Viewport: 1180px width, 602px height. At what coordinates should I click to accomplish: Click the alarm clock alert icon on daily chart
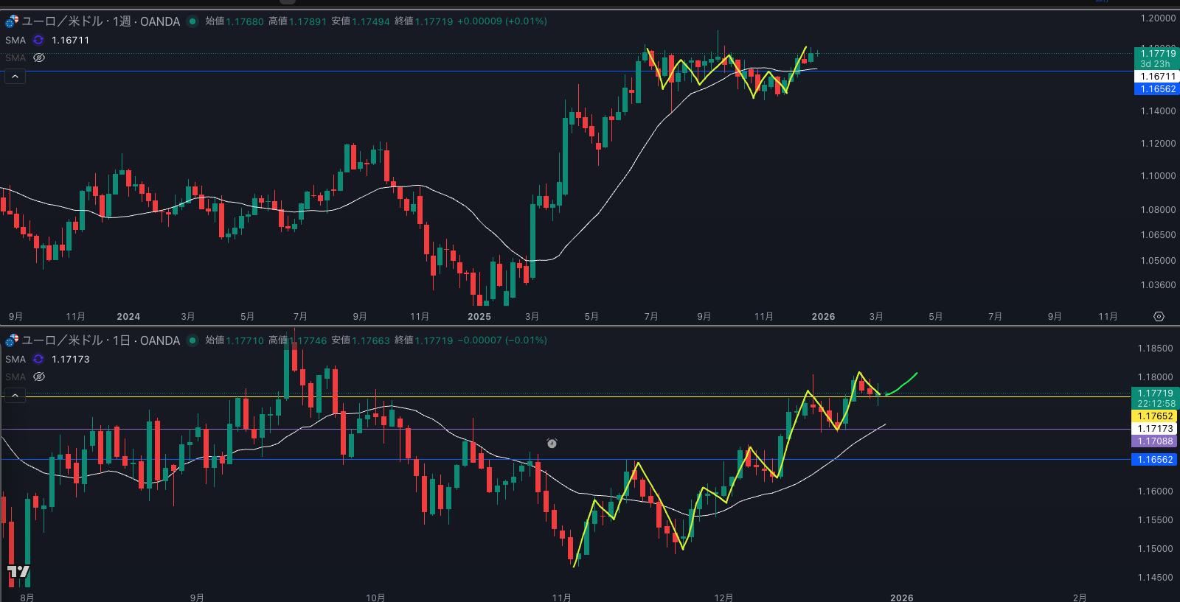point(552,443)
